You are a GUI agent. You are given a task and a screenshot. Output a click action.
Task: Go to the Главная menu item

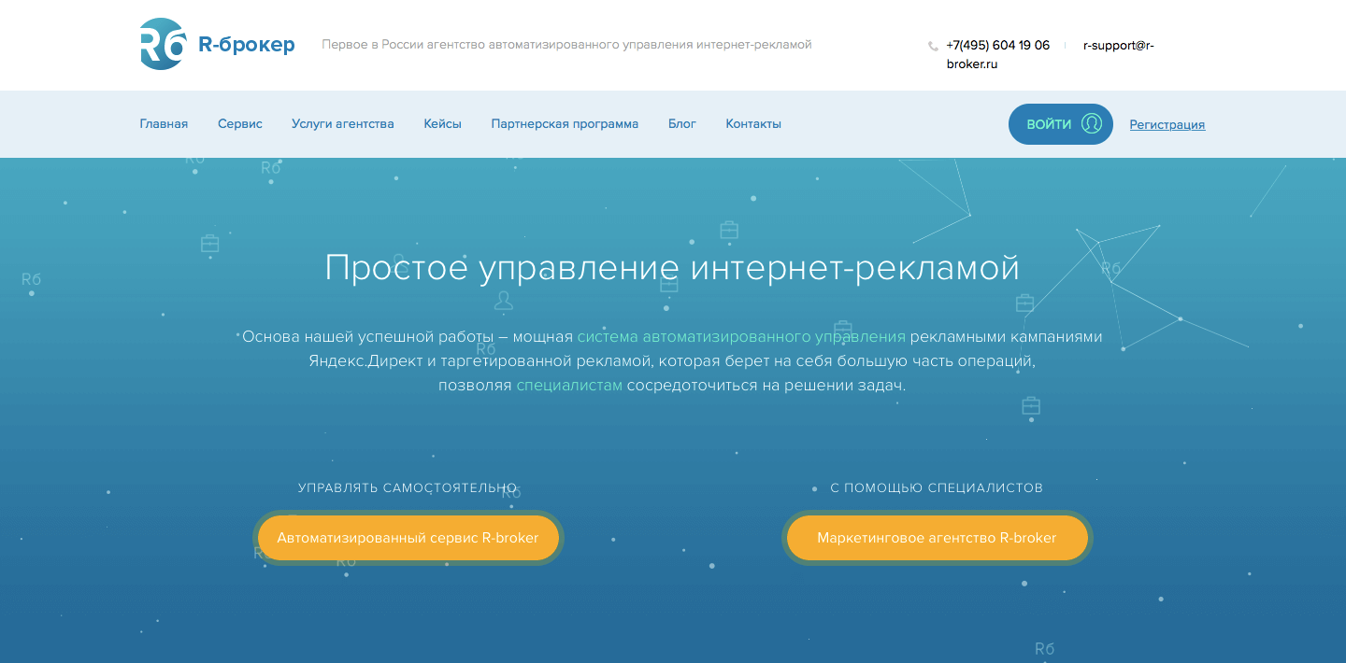pyautogui.click(x=164, y=124)
